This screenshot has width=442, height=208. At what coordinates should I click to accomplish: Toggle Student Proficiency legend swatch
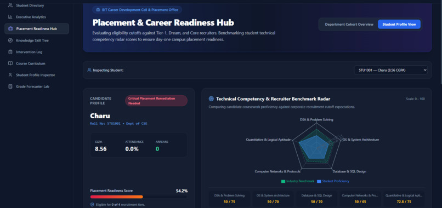319,181
